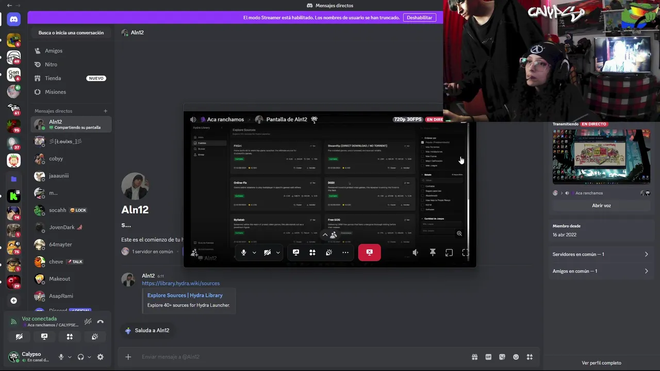Click '1 servidor en común' text

tap(152, 251)
